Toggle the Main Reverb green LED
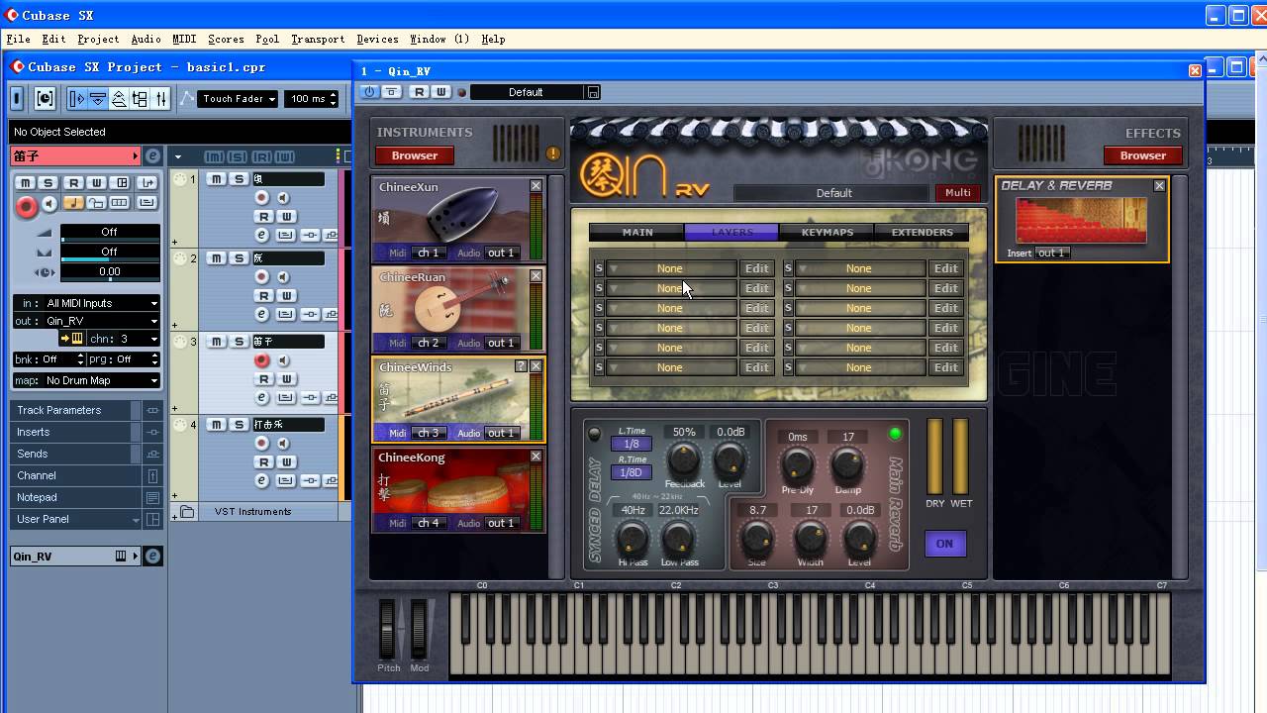Screen dimensions: 1267x713 coord(895,434)
